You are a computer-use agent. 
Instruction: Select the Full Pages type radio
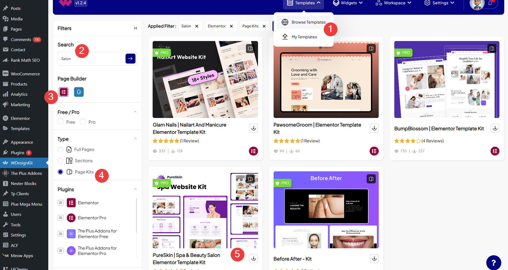(60, 149)
